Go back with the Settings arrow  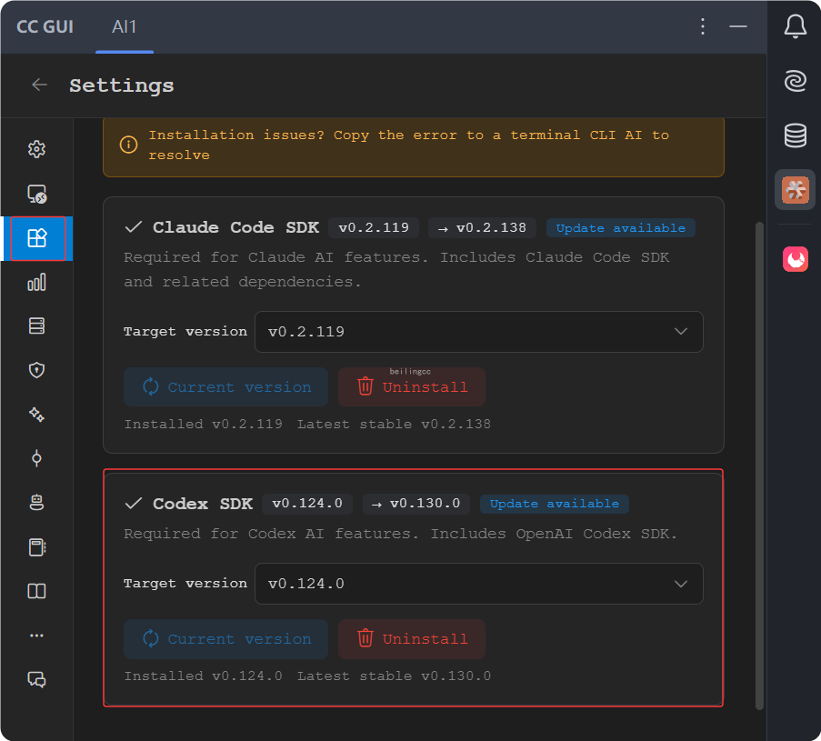[39, 85]
